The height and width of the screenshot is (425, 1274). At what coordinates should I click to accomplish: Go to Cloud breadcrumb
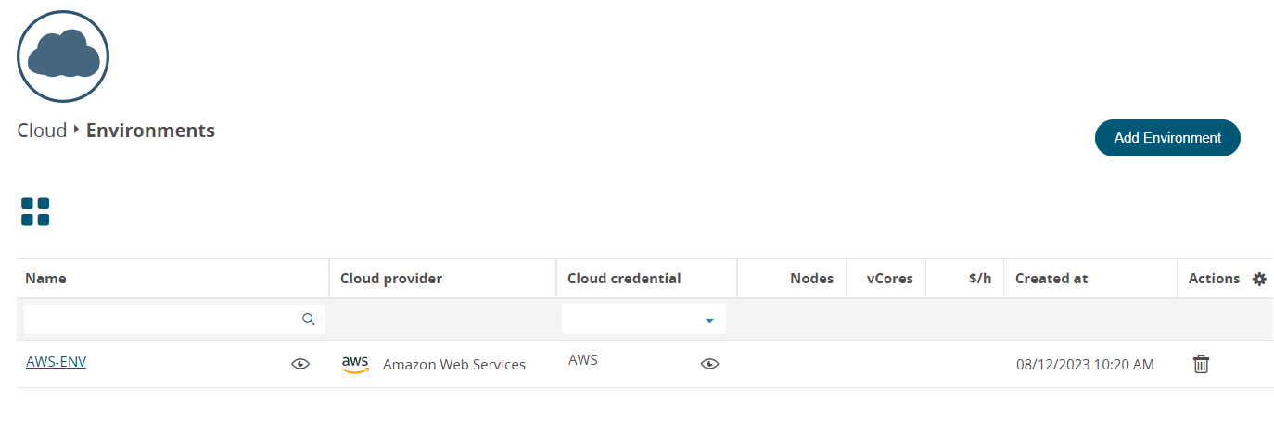42,131
